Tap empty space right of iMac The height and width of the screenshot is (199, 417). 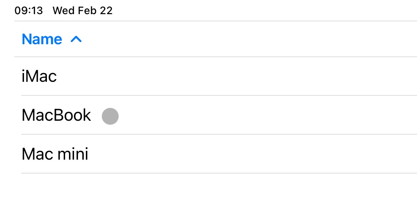[243, 77]
